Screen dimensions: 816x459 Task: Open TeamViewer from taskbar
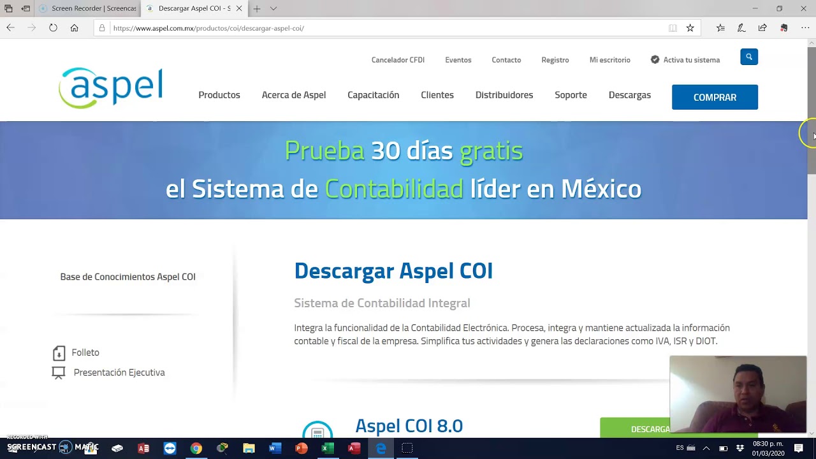tap(170, 448)
